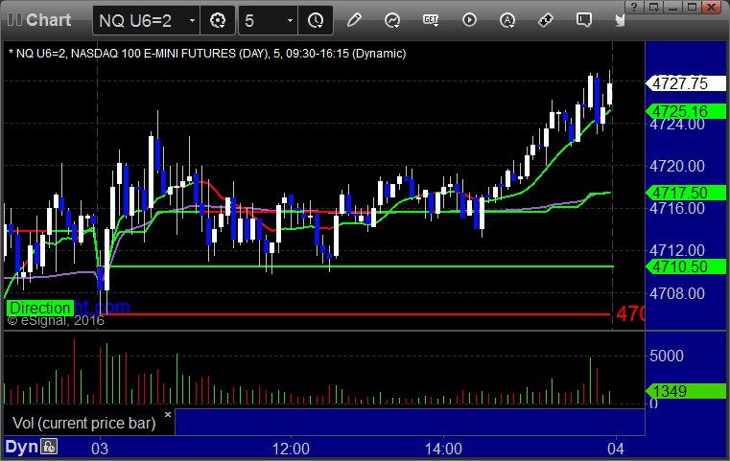Maximize the chart window

point(693,7)
